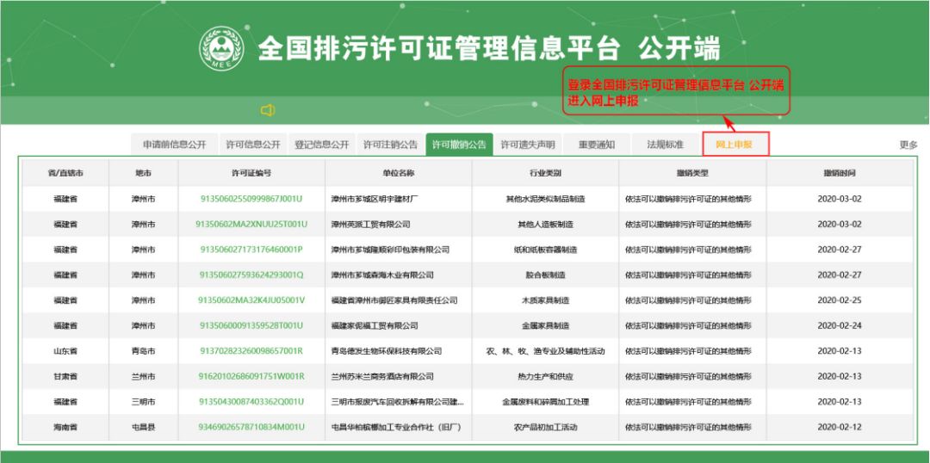Switch to the 许可遗失声明 tab
Viewport: 930px width, 463px height.
coord(528,145)
